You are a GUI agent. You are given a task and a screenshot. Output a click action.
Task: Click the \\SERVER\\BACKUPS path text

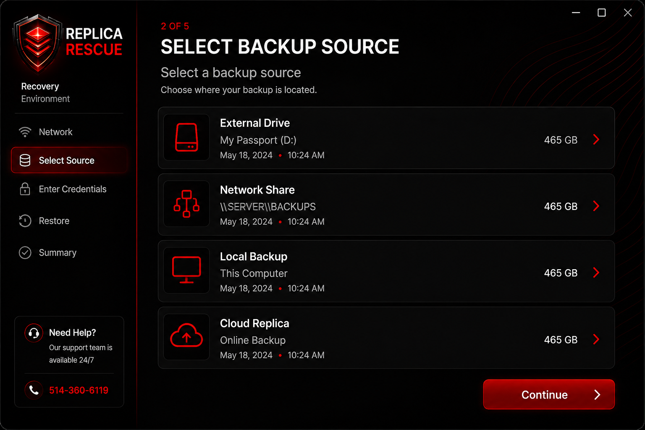point(268,207)
